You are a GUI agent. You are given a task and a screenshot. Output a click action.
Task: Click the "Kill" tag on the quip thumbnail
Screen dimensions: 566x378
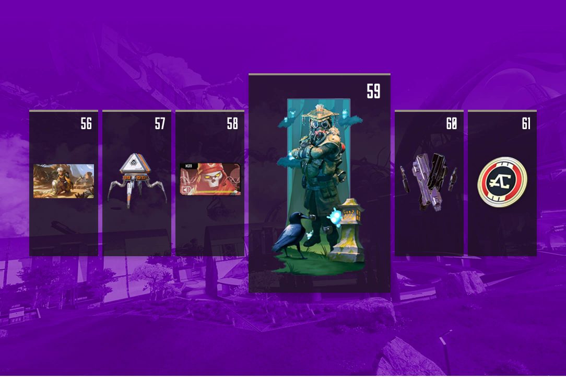(x=188, y=166)
